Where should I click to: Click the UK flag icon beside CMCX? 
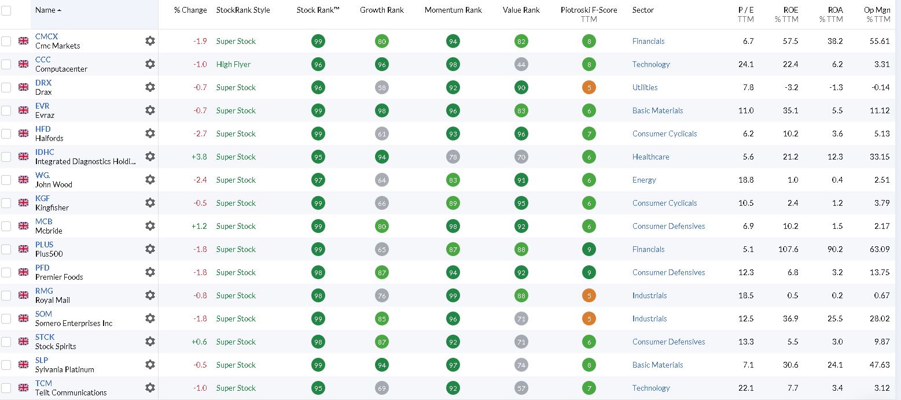23,41
